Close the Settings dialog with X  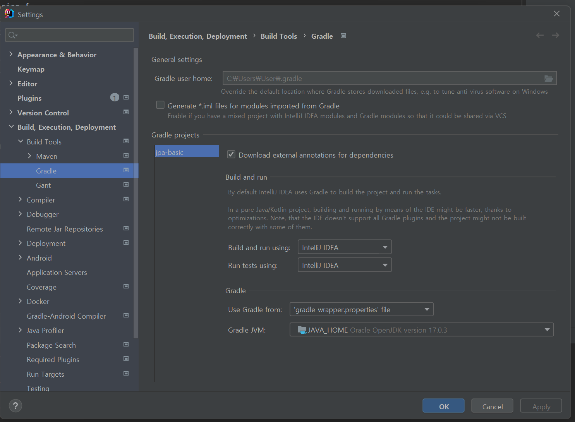(x=557, y=14)
